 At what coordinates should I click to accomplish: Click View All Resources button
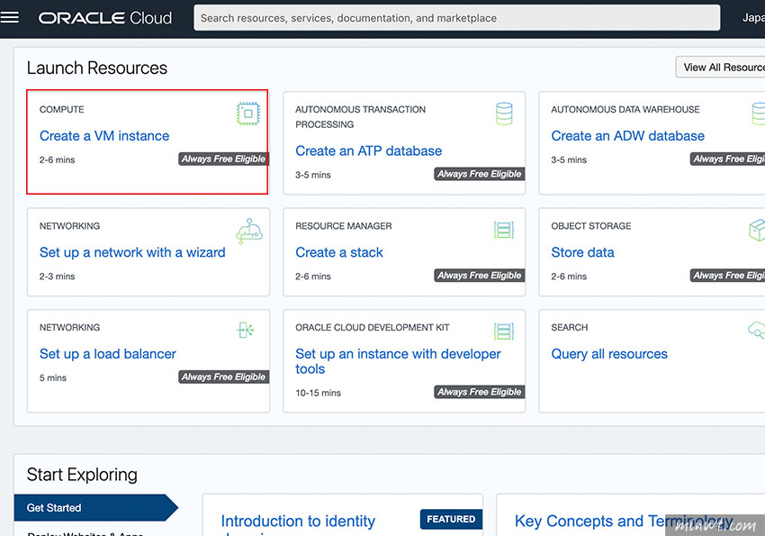click(721, 68)
